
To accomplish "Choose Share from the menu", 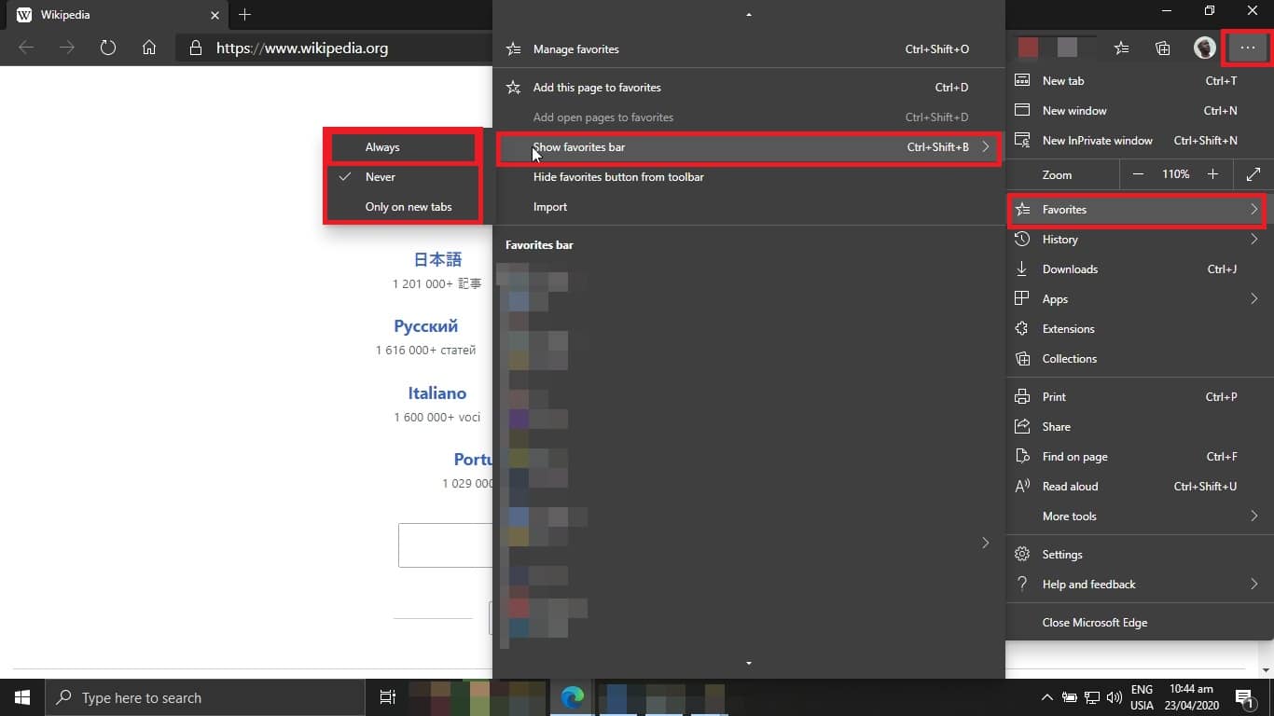I will [1140, 427].
